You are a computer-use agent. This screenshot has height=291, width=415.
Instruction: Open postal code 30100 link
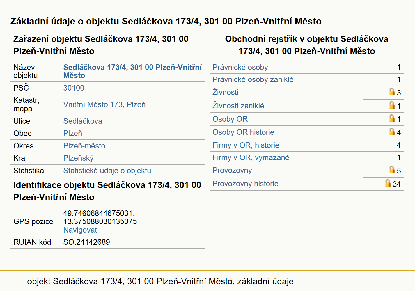tap(74, 88)
